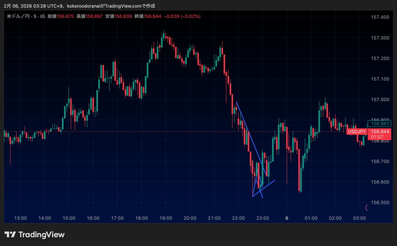Select the 19:00 time axis label
Image resolution: width=397 pixels, height=246 pixels.
click(x=166, y=218)
